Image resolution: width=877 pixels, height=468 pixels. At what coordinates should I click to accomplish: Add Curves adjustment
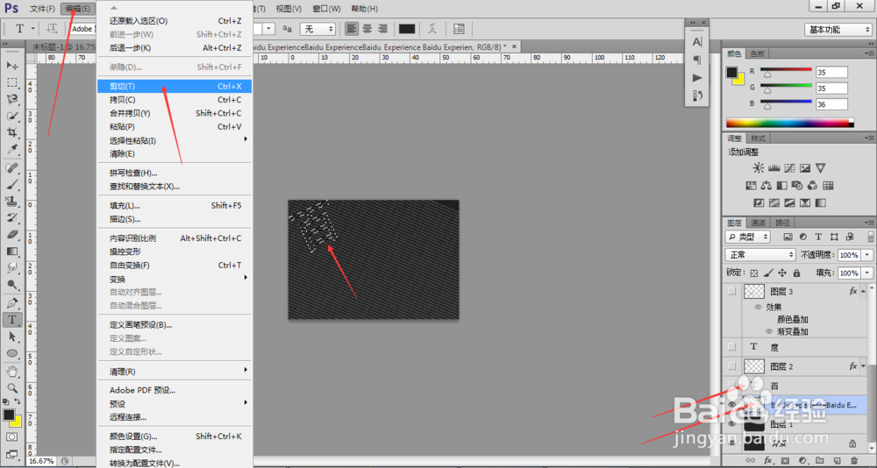tap(790, 167)
